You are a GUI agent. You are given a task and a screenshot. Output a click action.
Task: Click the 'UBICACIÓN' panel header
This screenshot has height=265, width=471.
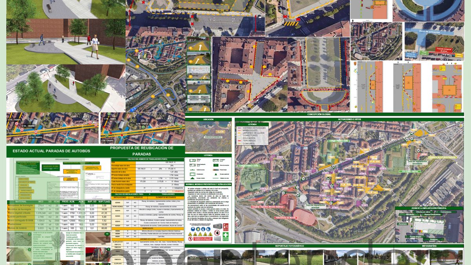click(x=208, y=119)
